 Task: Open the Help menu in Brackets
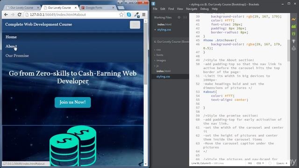[x=215, y=9]
